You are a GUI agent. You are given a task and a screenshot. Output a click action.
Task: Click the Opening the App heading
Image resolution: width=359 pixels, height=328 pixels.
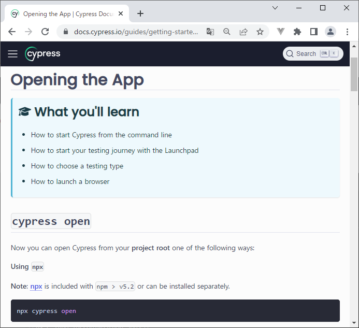77,80
